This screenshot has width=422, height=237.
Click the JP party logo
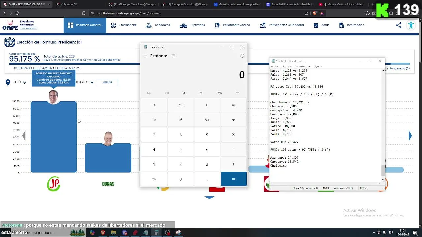(x=54, y=184)
